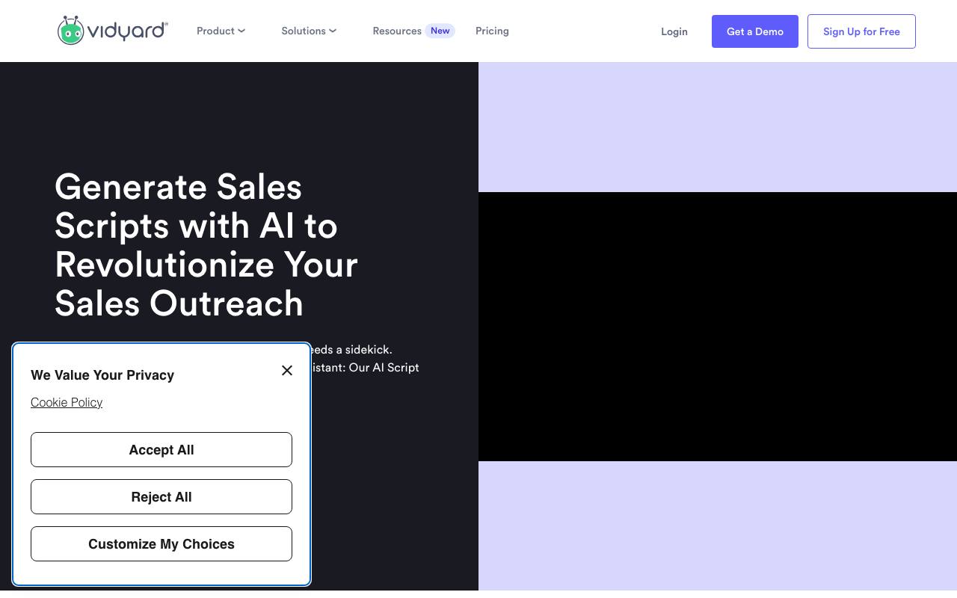Image resolution: width=957 pixels, height=598 pixels.
Task: Accept all cookies
Action: click(x=161, y=449)
